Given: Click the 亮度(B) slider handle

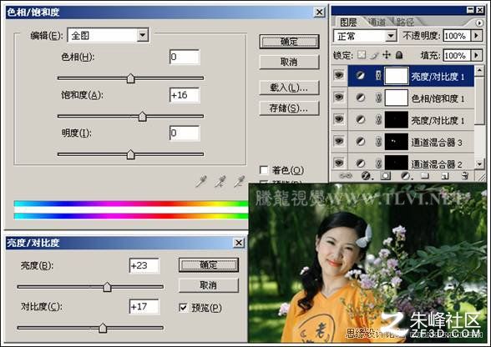Looking at the screenshot, I should click(108, 287).
